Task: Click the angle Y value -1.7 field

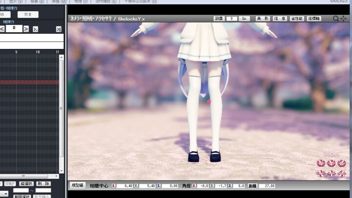Action: tap(221, 186)
